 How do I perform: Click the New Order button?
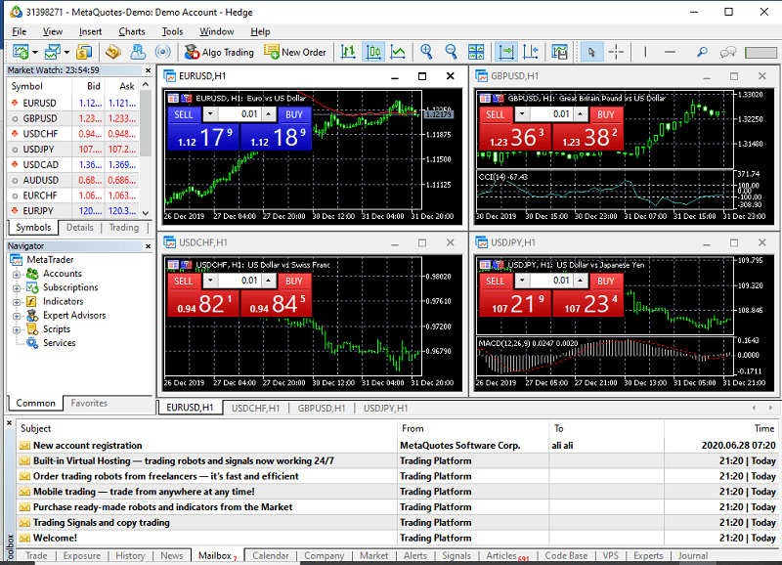coord(295,52)
